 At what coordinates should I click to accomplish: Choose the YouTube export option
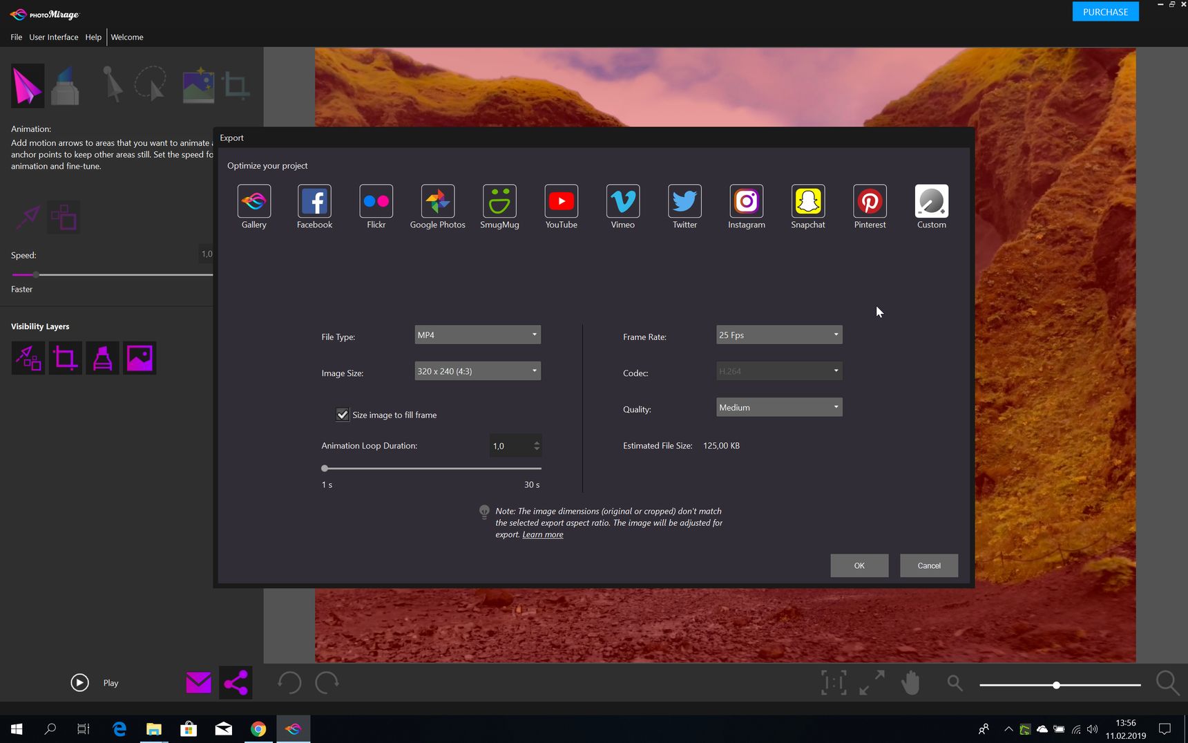(561, 201)
